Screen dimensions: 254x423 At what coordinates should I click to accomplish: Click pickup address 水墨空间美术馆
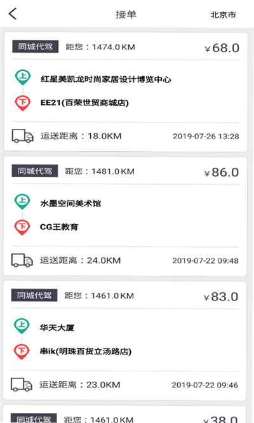(70, 203)
